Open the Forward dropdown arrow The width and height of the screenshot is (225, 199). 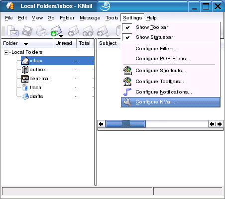(x=108, y=36)
